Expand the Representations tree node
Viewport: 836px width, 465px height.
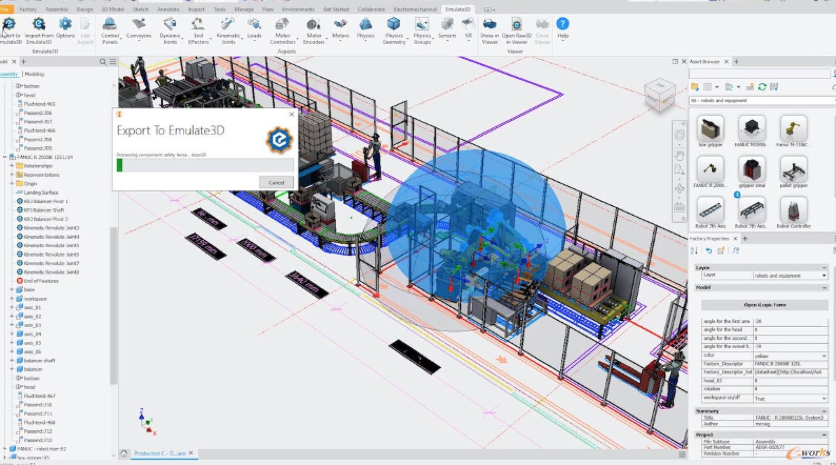click(x=12, y=175)
